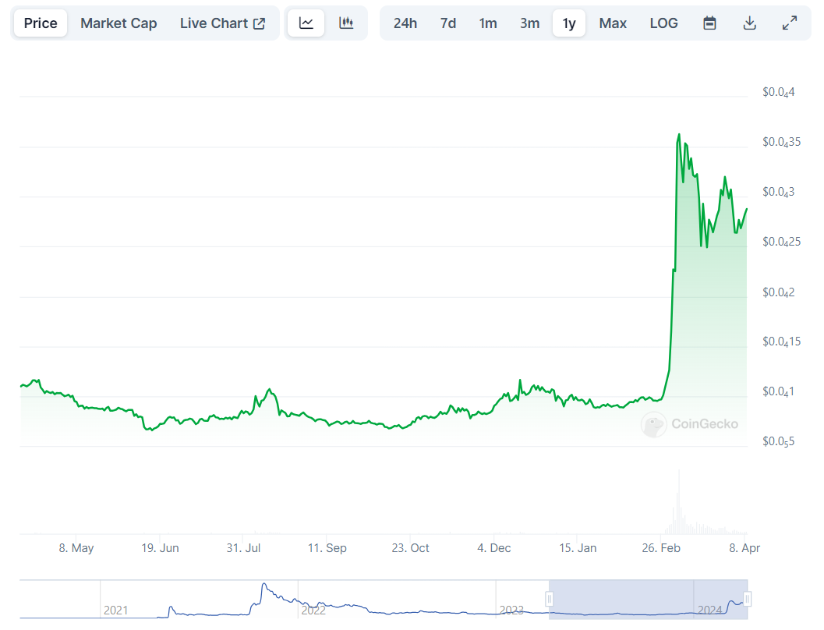Switch to candlestick chart icon
This screenshot has height=630, width=824.
(x=346, y=23)
